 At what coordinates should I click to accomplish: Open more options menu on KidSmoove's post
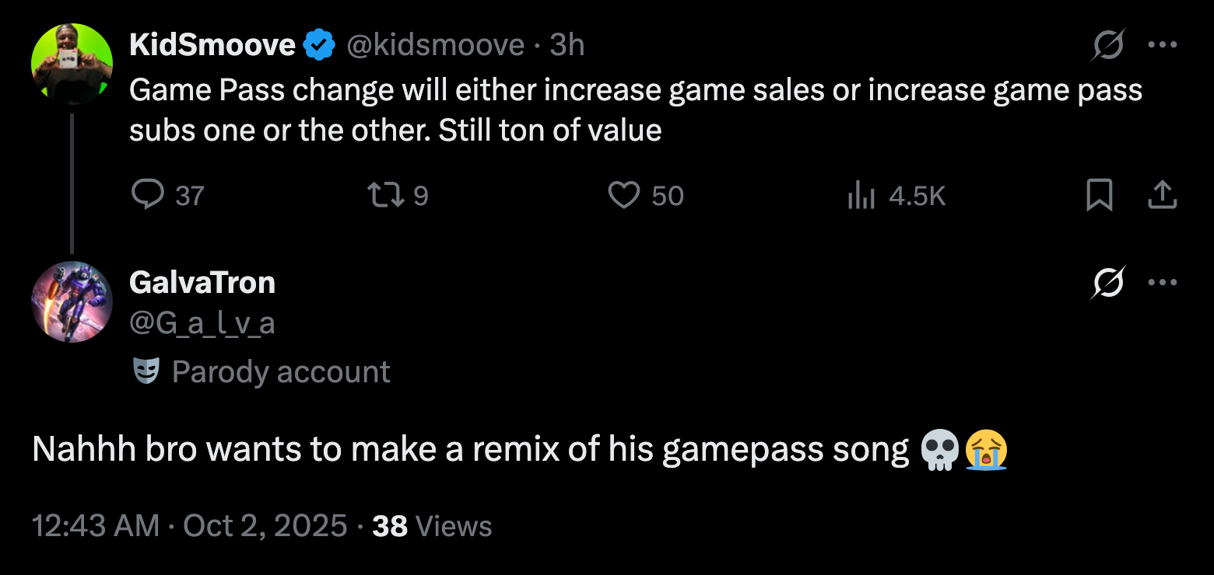(1163, 45)
